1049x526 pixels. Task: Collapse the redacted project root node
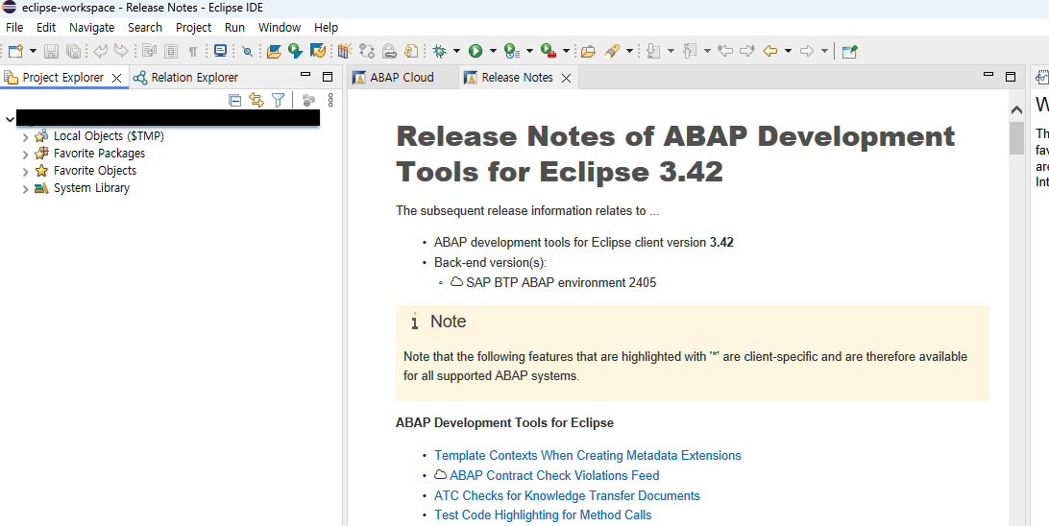point(10,119)
